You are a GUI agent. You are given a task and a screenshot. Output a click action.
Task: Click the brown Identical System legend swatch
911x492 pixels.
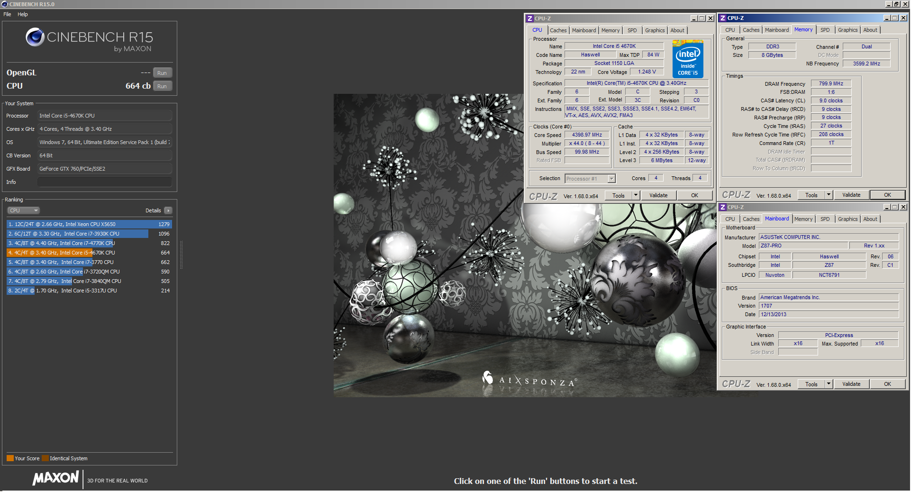coord(45,458)
